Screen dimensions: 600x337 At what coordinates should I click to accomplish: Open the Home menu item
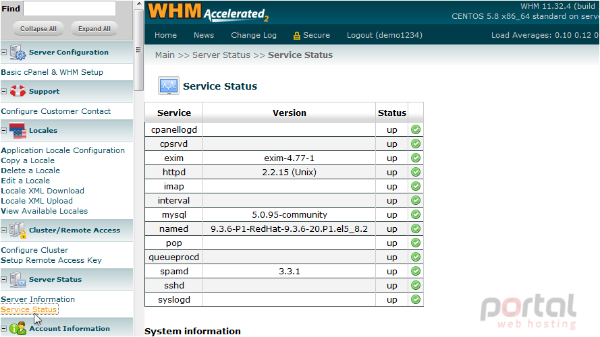tap(165, 35)
